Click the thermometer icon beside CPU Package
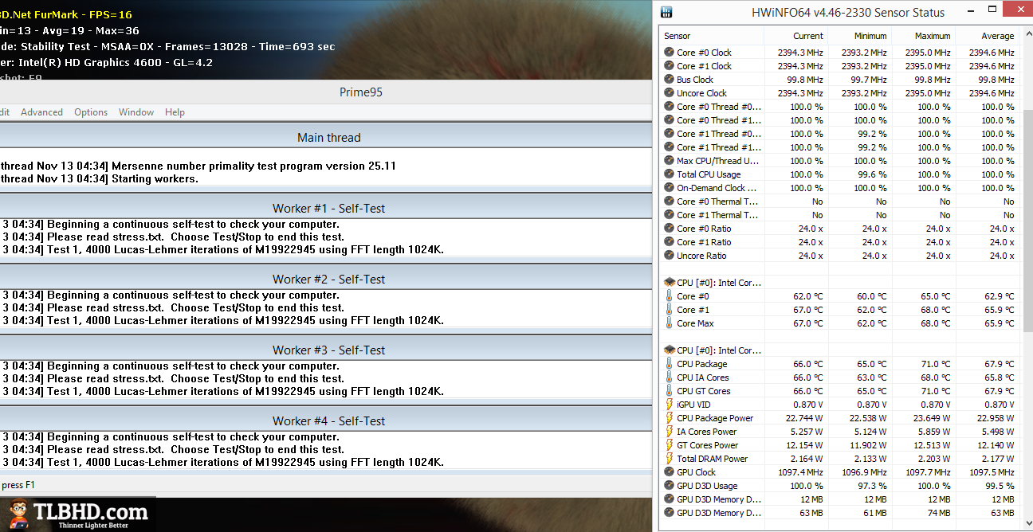The image size is (1033, 532). click(669, 364)
